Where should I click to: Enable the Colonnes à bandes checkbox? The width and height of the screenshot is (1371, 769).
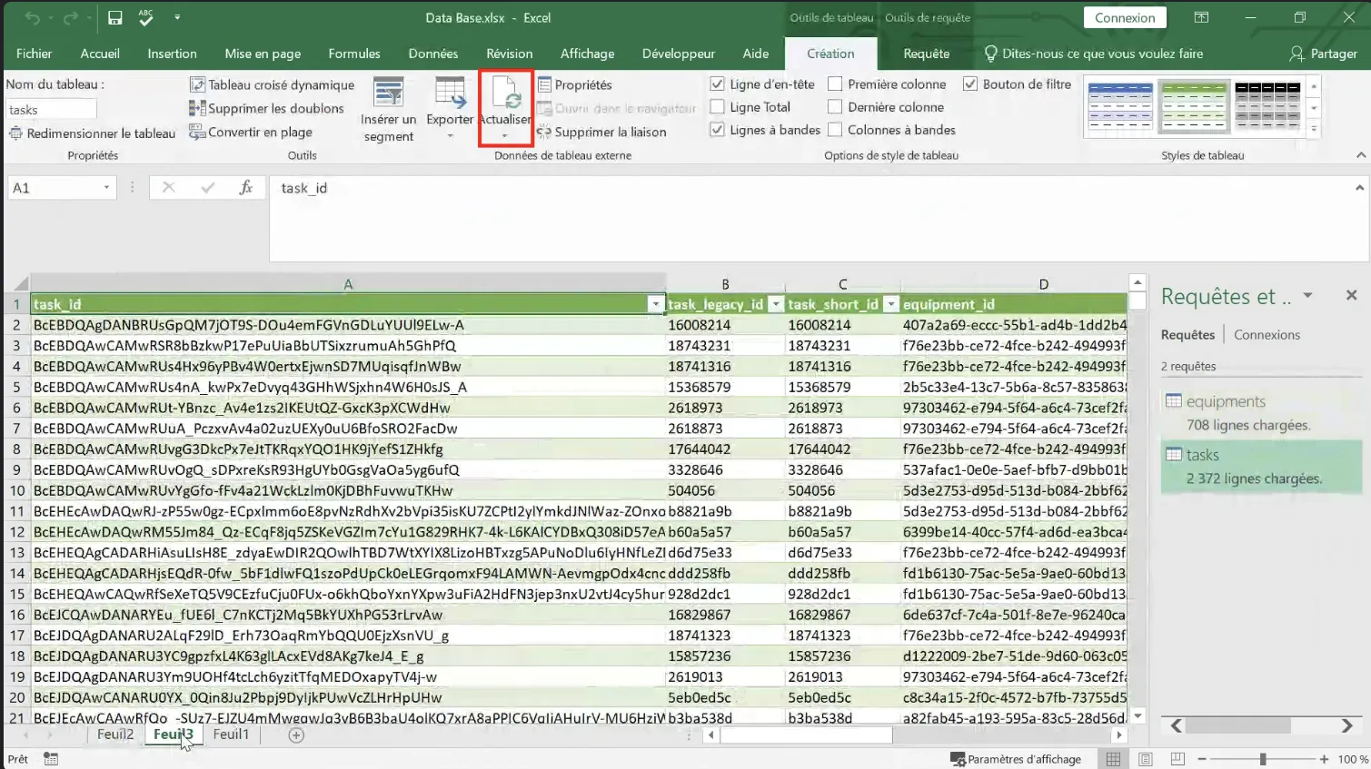pos(835,130)
